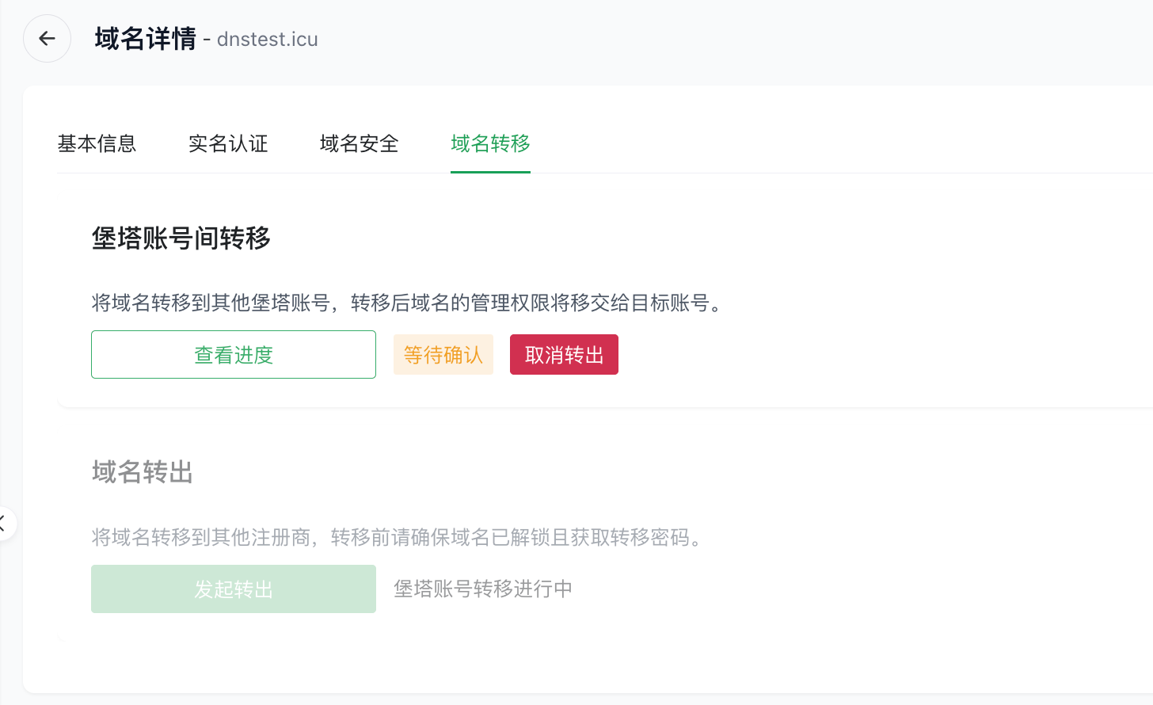Click the 堡塔账号转移进行中 status text
This screenshot has width=1153, height=705.
[483, 589]
